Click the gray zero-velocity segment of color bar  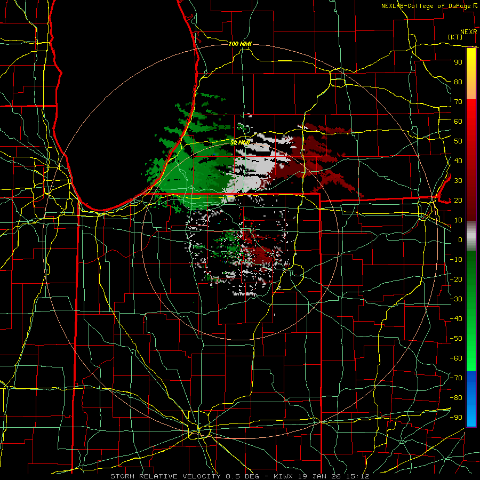[x=471, y=236]
